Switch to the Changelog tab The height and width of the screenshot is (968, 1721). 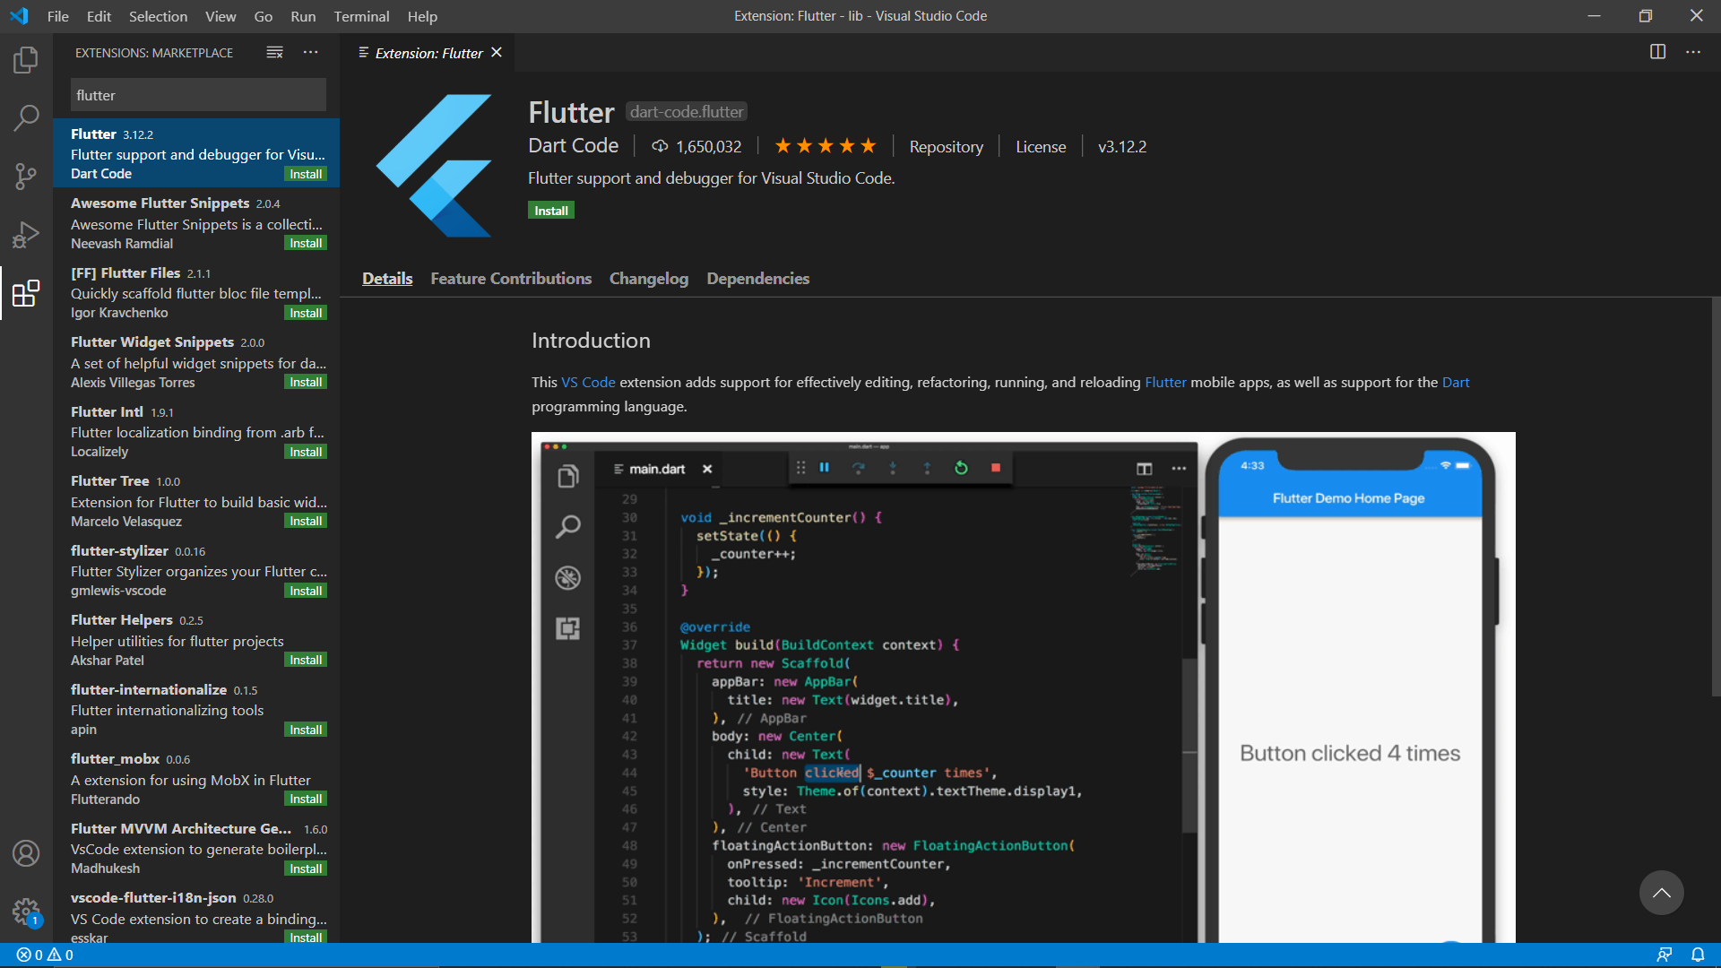click(x=648, y=279)
